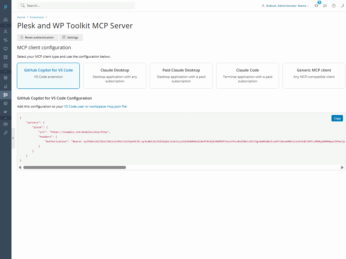
Task: Collapse the first sidebar section chevron
Action: pos(5,26)
